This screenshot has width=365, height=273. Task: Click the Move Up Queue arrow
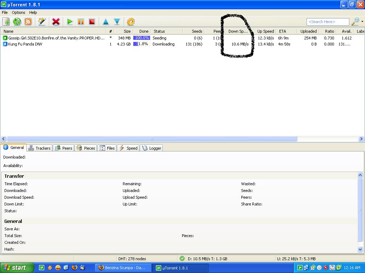click(106, 22)
